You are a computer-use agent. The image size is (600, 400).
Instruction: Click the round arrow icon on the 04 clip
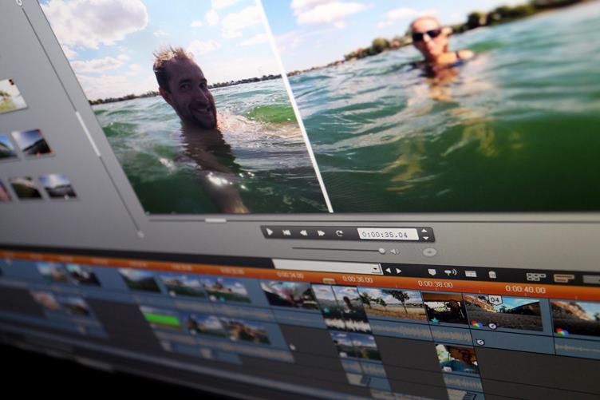click(x=492, y=326)
